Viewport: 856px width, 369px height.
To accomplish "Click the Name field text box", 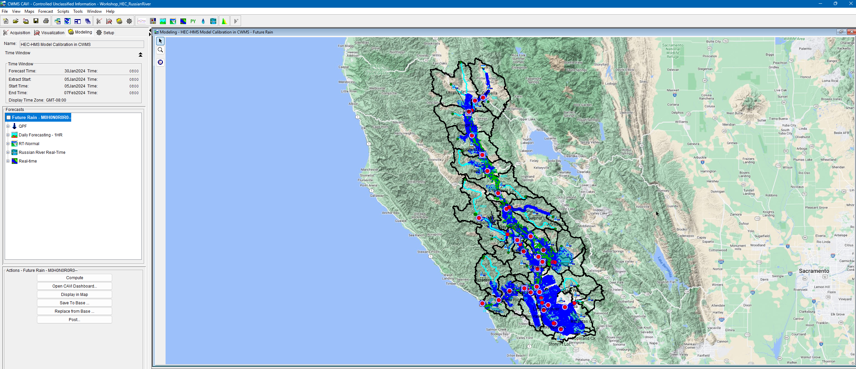I will point(82,44).
